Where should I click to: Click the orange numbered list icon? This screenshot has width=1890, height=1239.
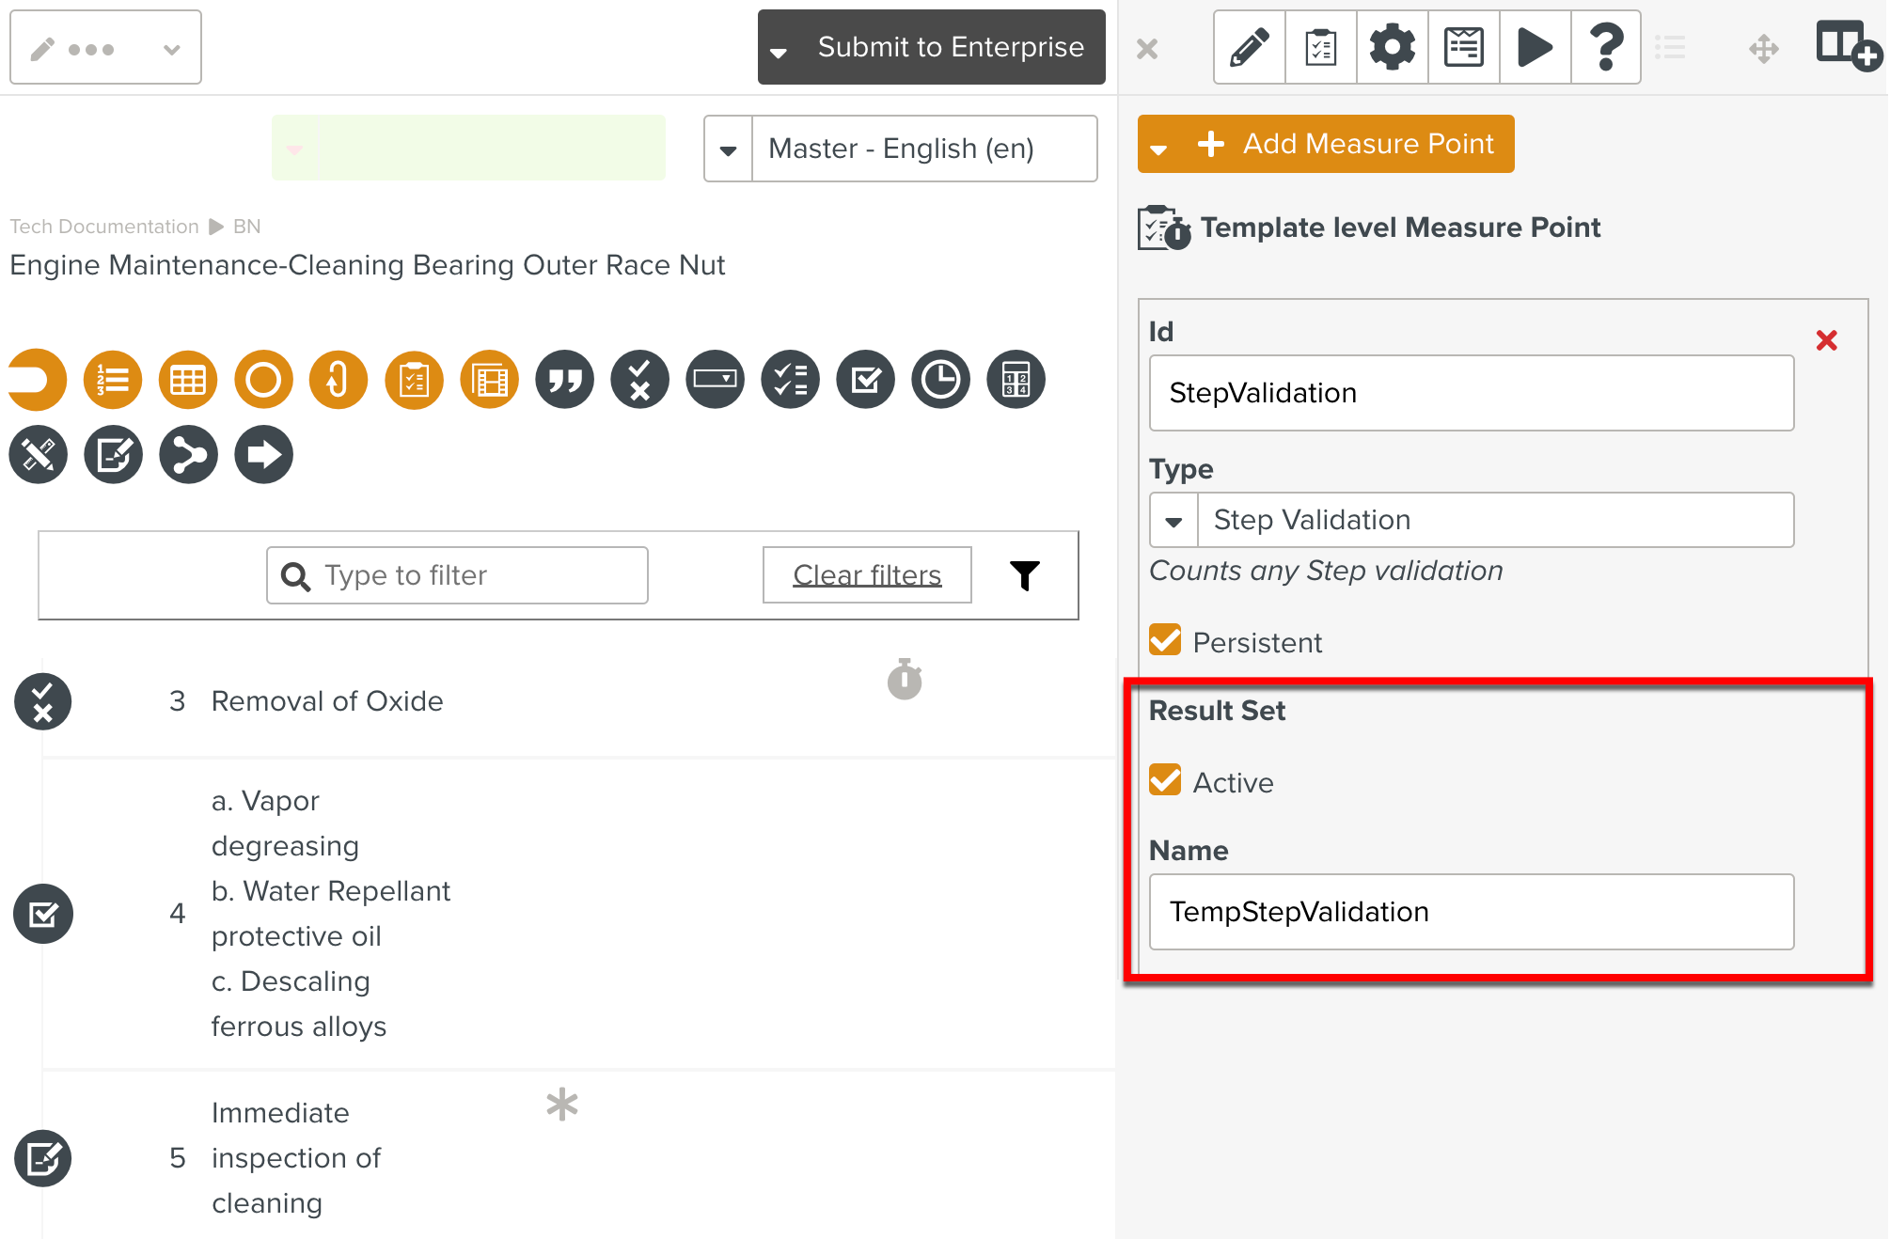point(113,380)
